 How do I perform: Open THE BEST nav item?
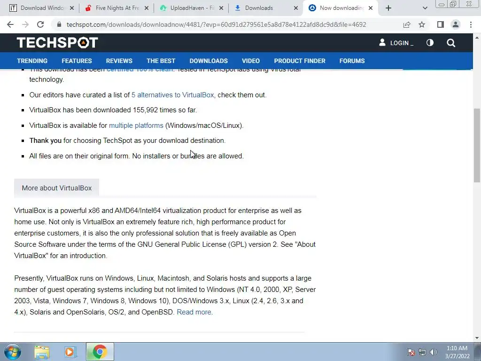tap(161, 61)
